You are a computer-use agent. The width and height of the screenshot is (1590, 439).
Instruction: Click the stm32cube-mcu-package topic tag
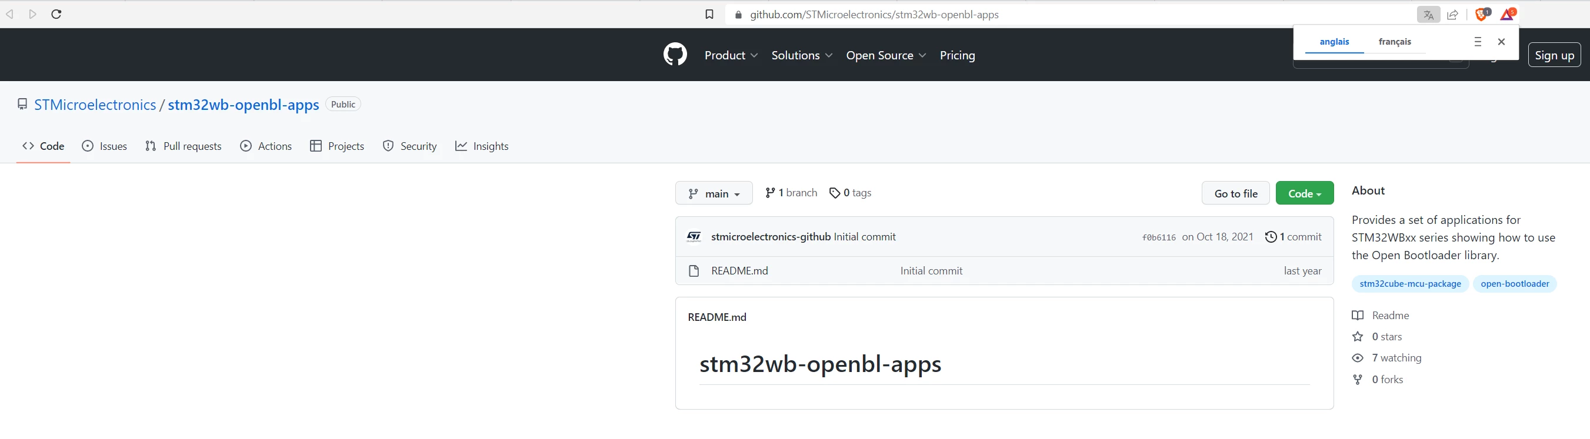1410,284
